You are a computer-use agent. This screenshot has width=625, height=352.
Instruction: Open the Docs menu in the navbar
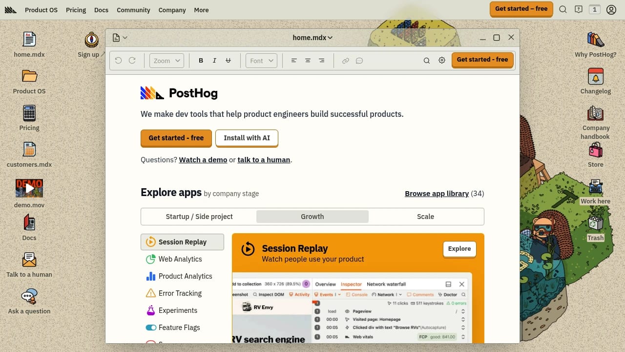pyautogui.click(x=101, y=10)
